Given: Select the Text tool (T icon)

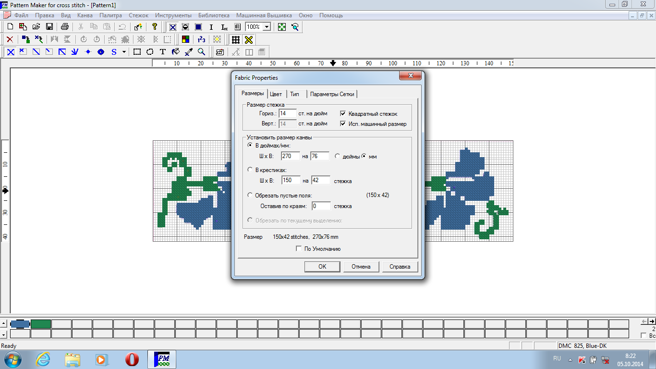Looking at the screenshot, I should [x=163, y=52].
